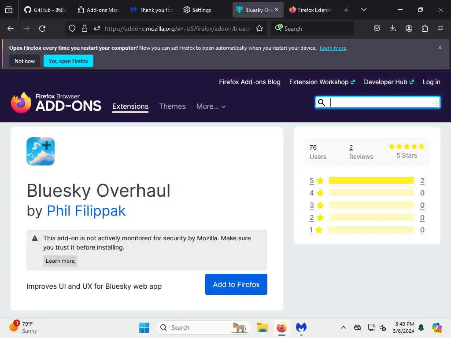
Task: Select the Themes nav item
Action: (172, 107)
